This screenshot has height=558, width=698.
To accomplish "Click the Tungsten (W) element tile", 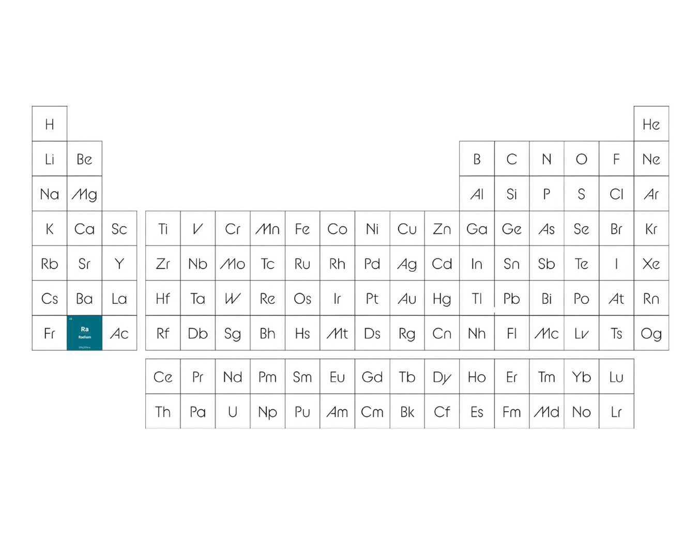I will (233, 298).
